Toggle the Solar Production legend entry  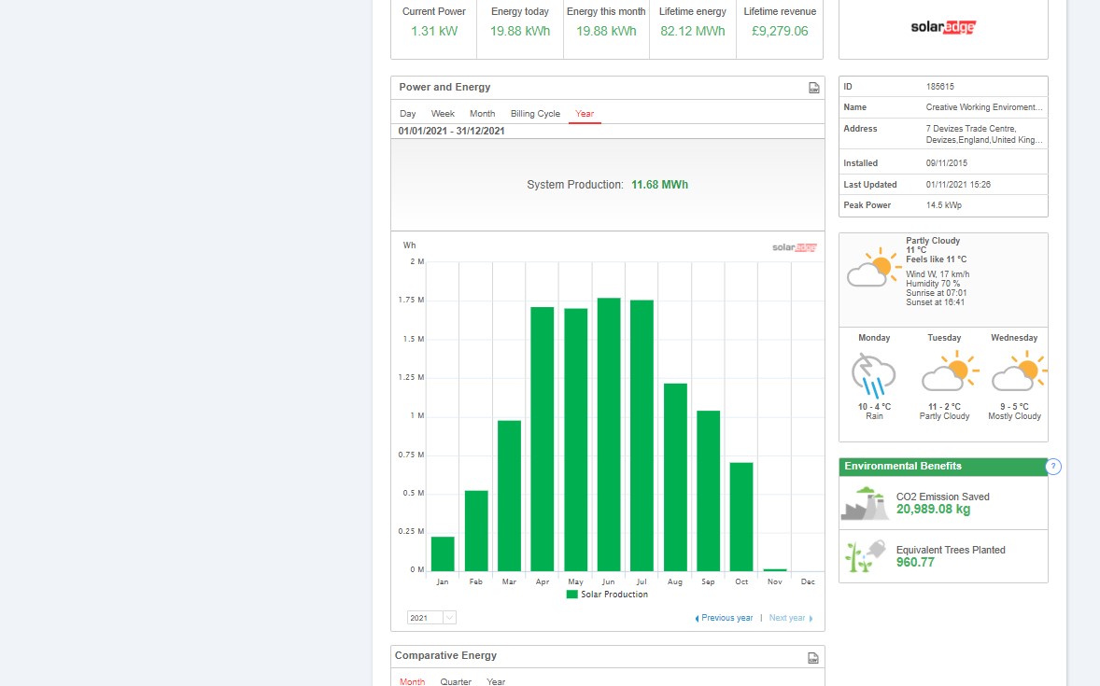(x=607, y=595)
